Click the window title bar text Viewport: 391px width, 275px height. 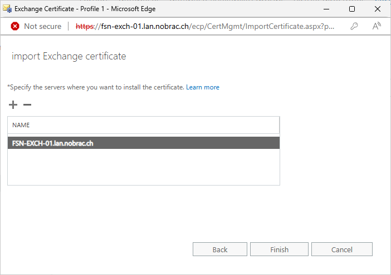point(85,9)
